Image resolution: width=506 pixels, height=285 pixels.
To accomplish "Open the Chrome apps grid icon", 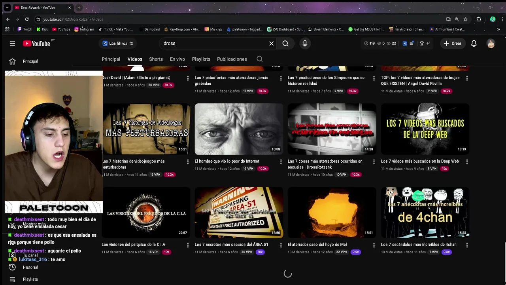I will tap(7, 29).
